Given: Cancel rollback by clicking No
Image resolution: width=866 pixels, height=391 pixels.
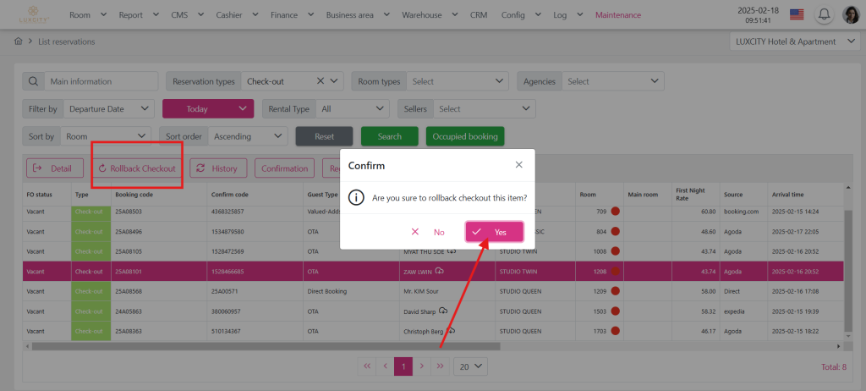Looking at the screenshot, I should pyautogui.click(x=429, y=231).
